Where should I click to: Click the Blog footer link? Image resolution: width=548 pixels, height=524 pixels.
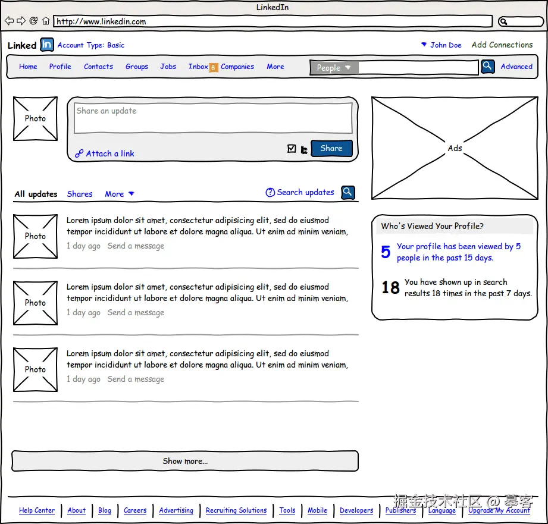(x=105, y=510)
